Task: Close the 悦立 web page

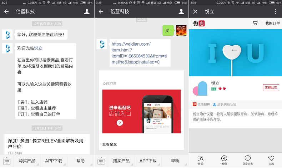Action: coord(195,12)
